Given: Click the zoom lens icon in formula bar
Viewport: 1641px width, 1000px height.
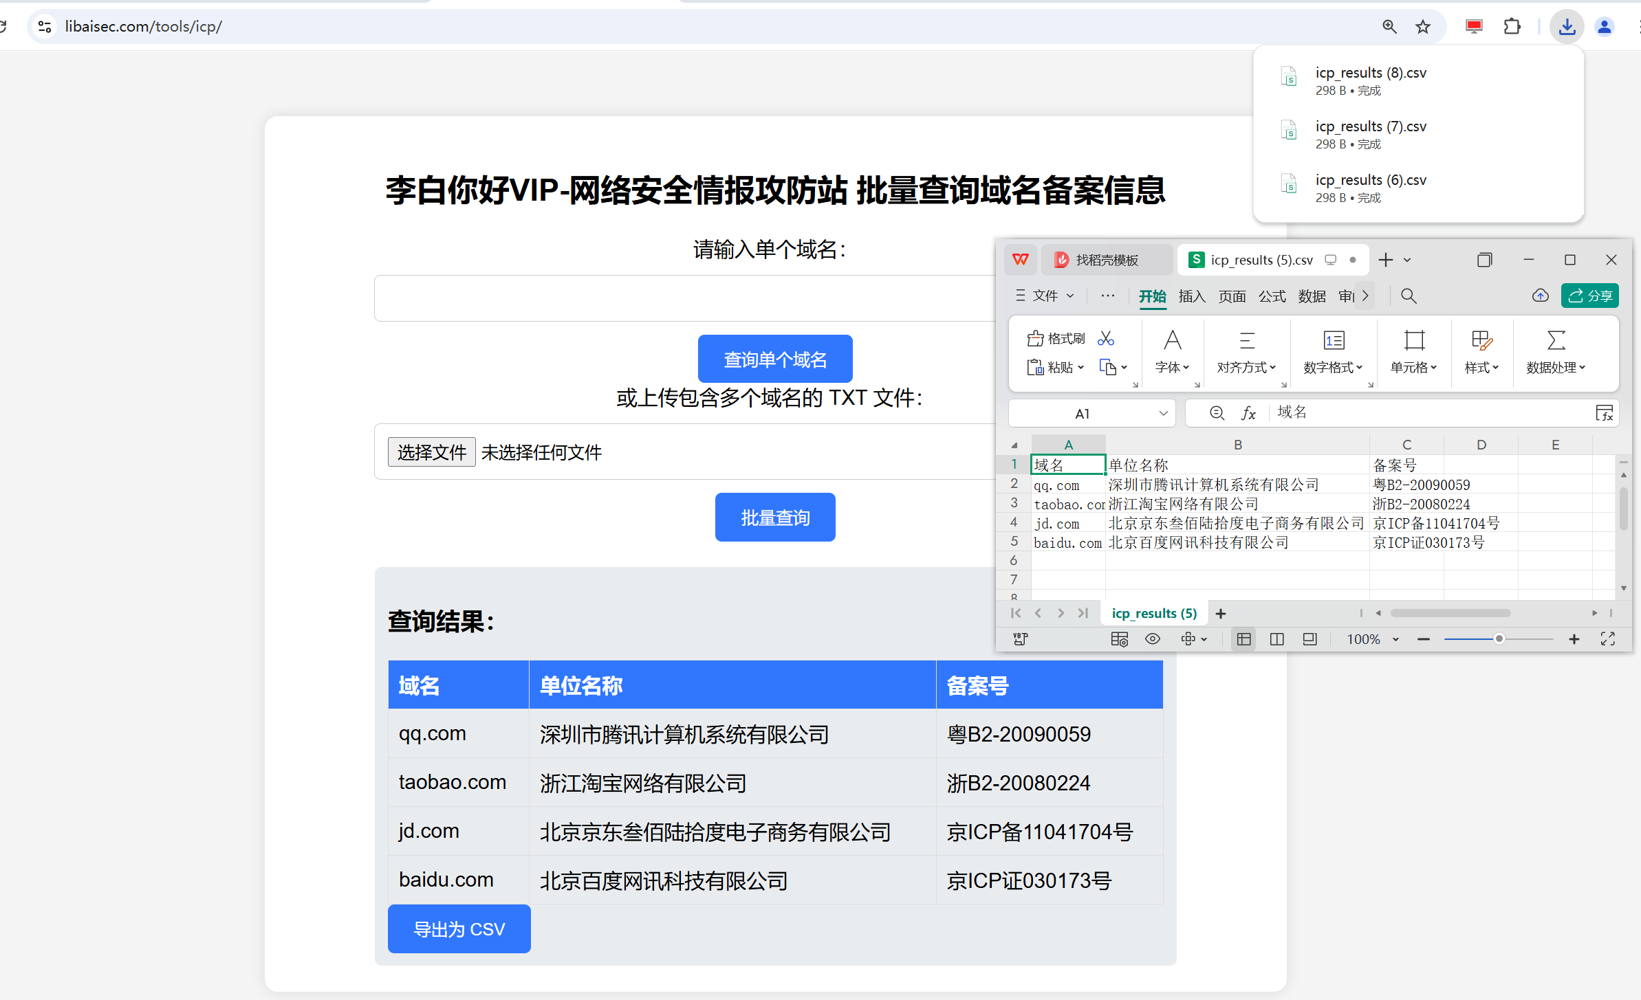Looking at the screenshot, I should pos(1217,412).
